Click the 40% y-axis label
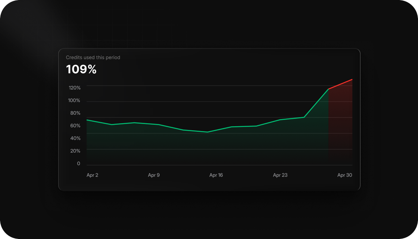 point(75,138)
